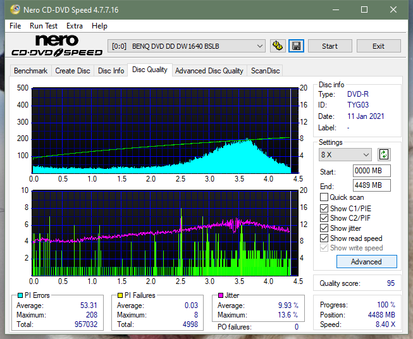Click the End 4489 MB field
413x339 pixels.
click(371, 185)
